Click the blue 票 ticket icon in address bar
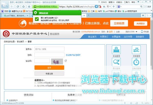The width and height of the screenshot is (153, 105). click(x=96, y=7)
